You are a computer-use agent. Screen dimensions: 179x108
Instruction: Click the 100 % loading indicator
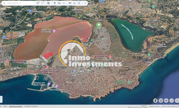5,106
